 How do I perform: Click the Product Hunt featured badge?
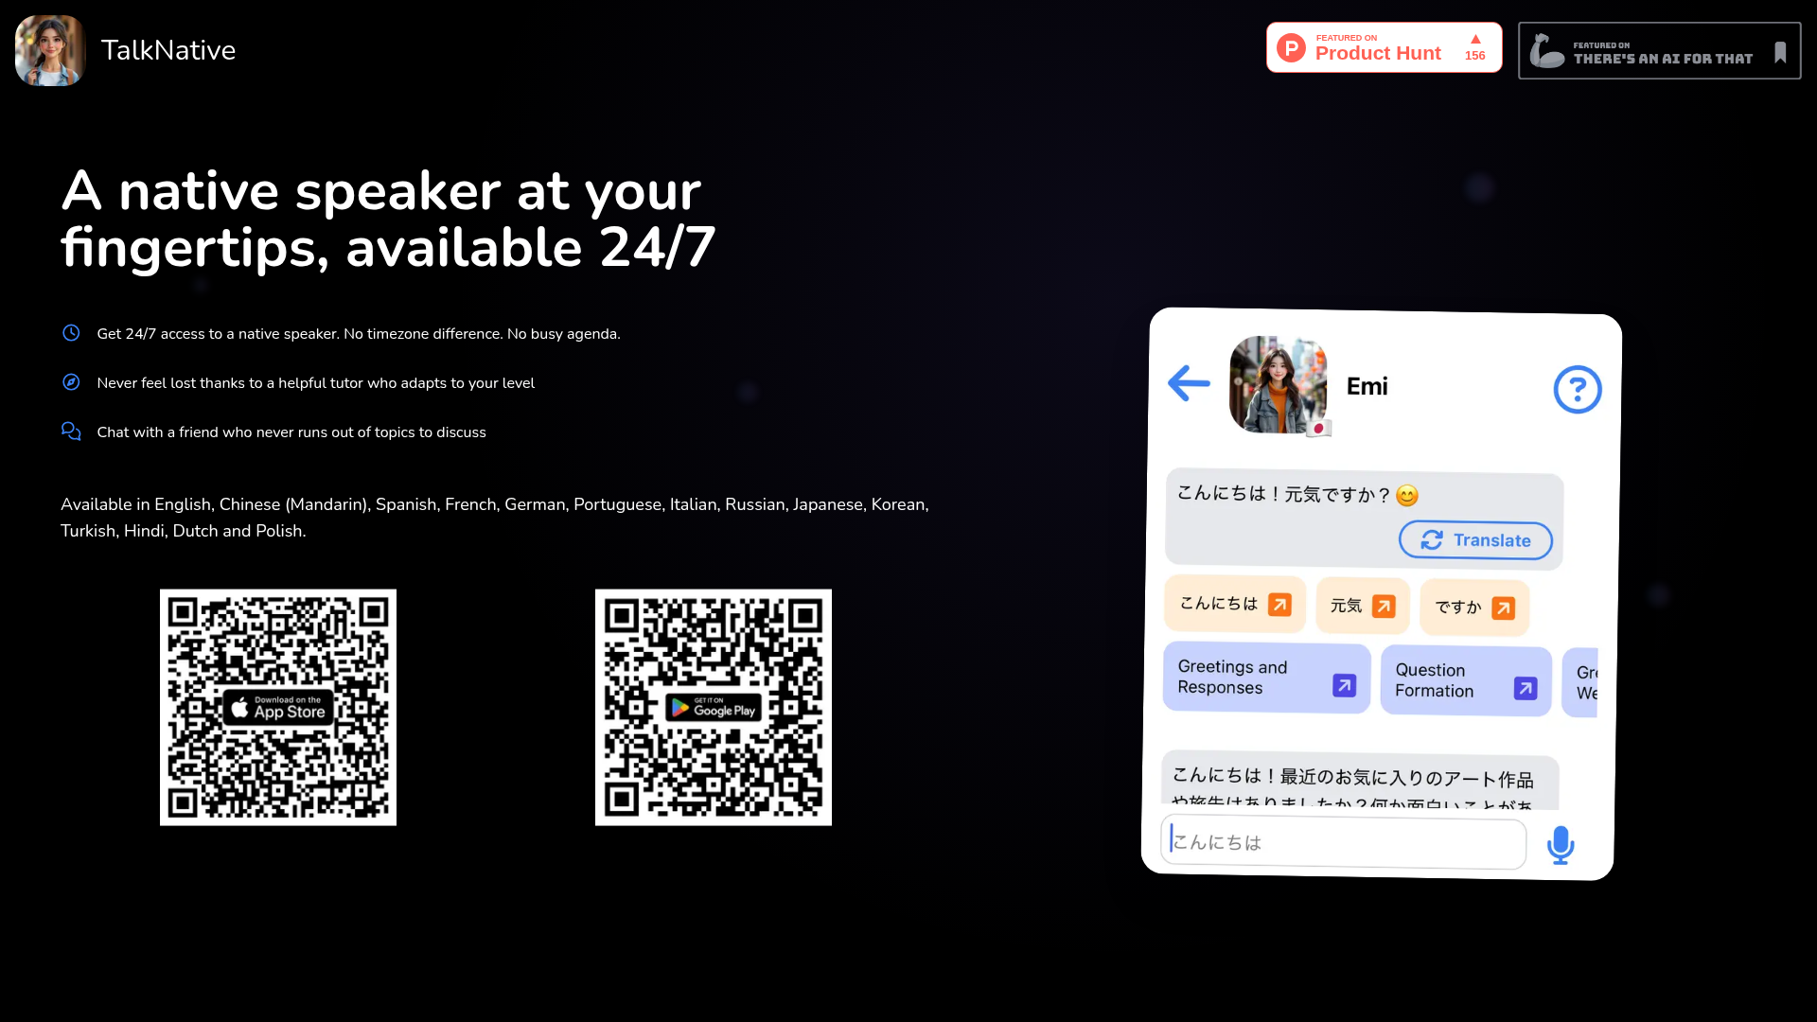point(1383,48)
